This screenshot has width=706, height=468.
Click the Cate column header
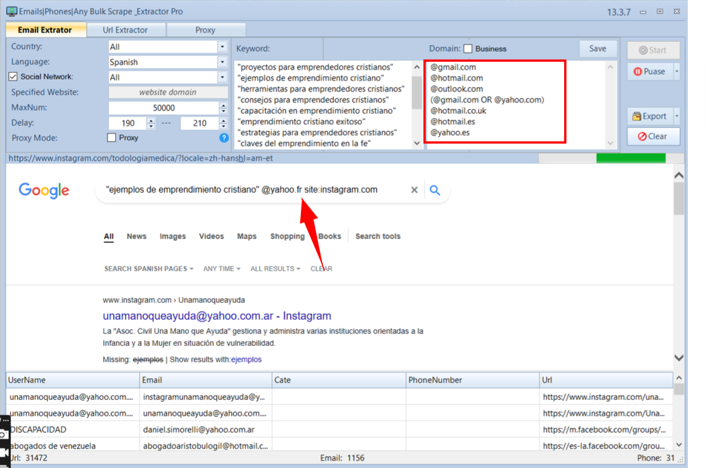(339, 380)
